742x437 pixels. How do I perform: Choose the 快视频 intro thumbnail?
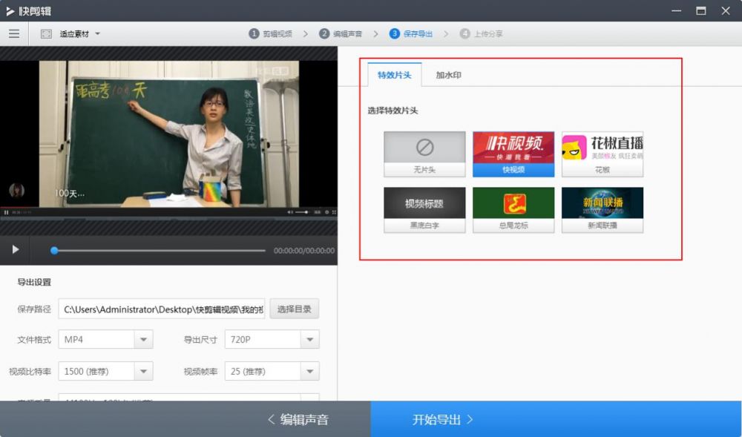[513, 154]
